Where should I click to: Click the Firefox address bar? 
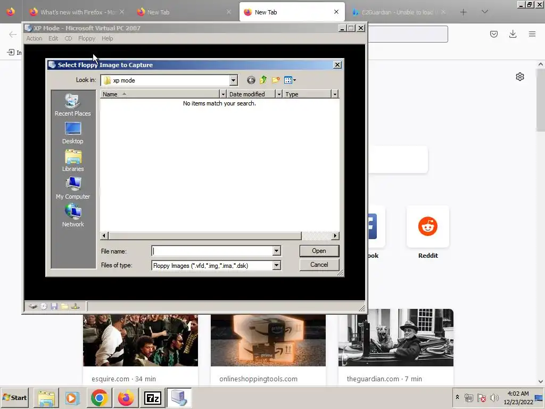(407, 34)
